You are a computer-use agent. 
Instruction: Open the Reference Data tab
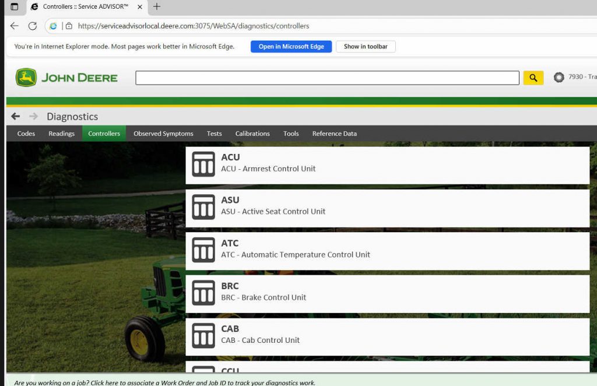[x=334, y=134]
